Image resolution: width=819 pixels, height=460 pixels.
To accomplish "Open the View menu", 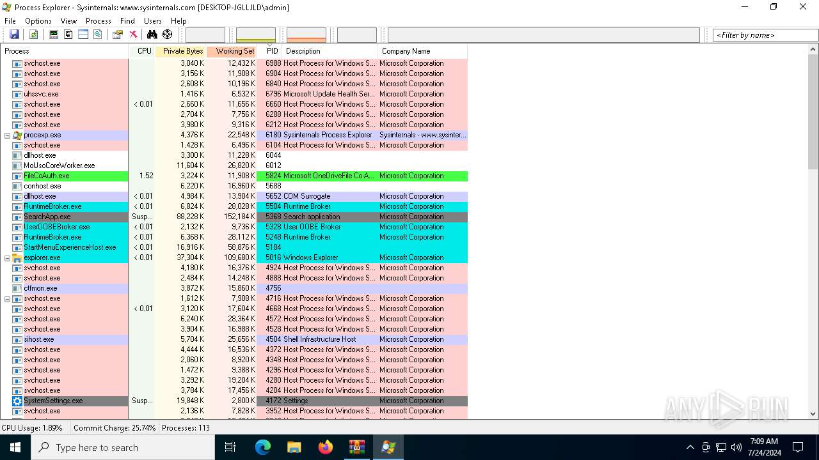I will coord(68,21).
